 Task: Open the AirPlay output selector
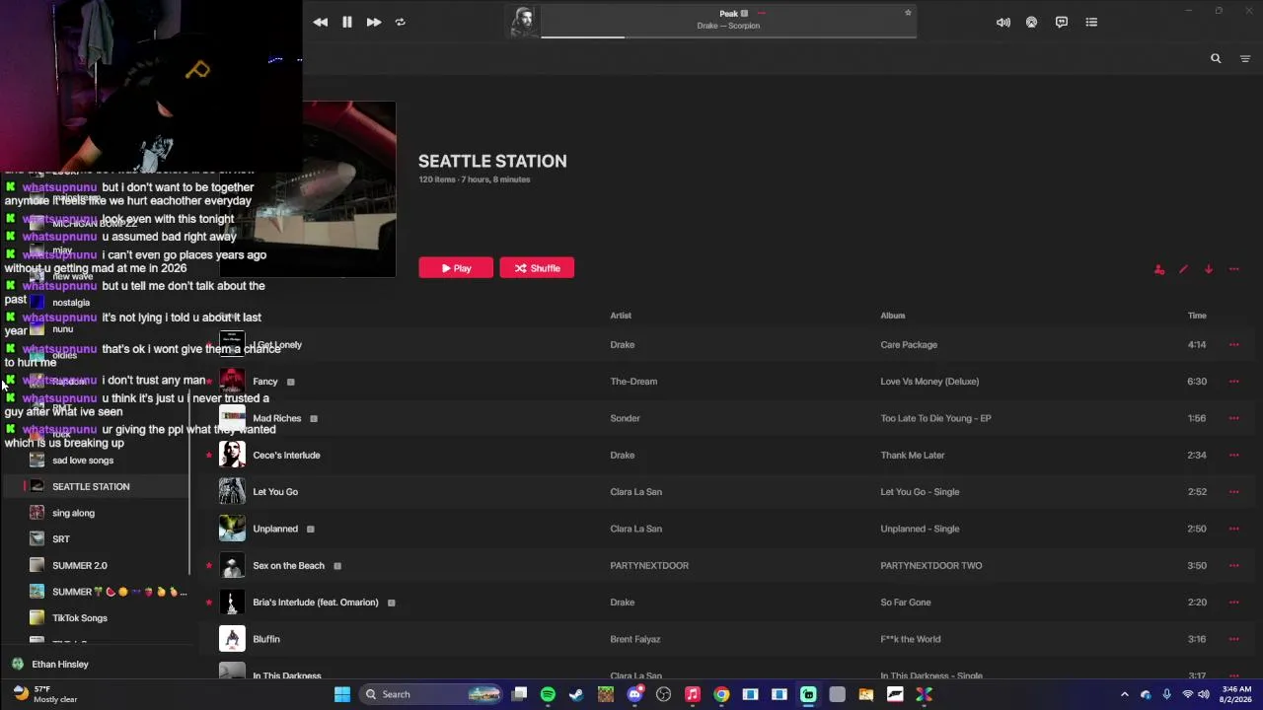[1032, 22]
